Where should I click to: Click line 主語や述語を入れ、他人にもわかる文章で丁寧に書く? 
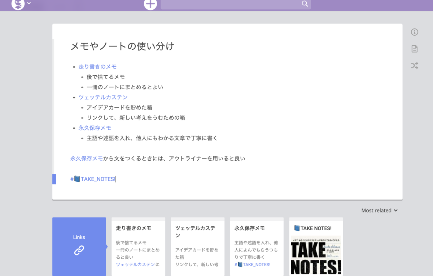coord(152,138)
